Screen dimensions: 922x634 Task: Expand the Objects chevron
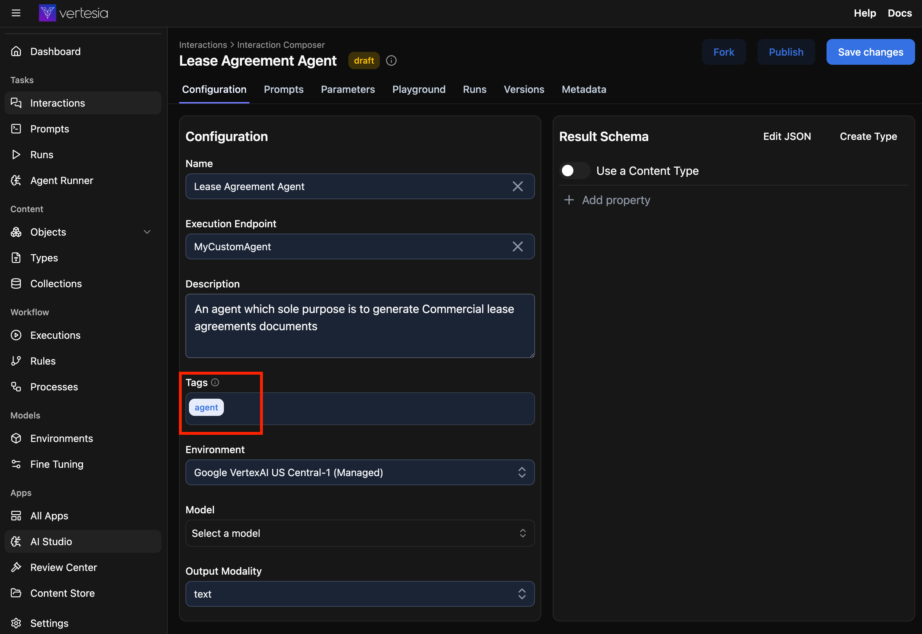(147, 232)
